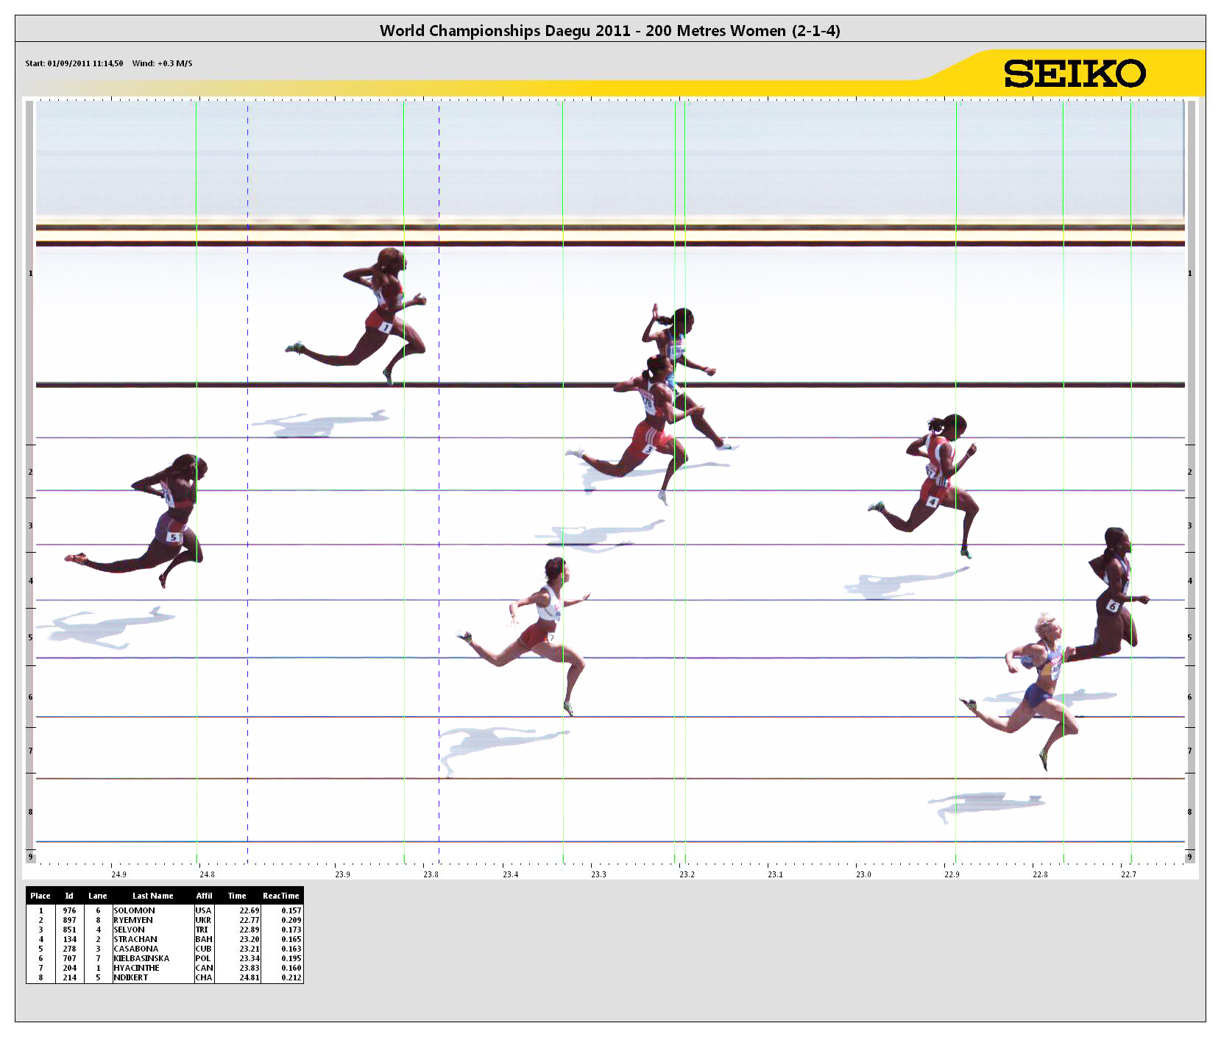This screenshot has width=1221, height=1037.
Task: Click the SEIKO logo
Action: click(1074, 74)
